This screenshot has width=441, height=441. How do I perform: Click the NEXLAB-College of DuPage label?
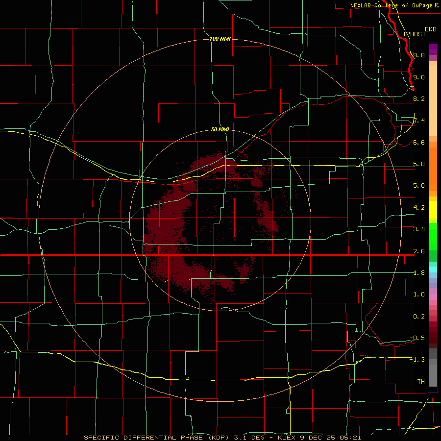(x=391, y=5)
